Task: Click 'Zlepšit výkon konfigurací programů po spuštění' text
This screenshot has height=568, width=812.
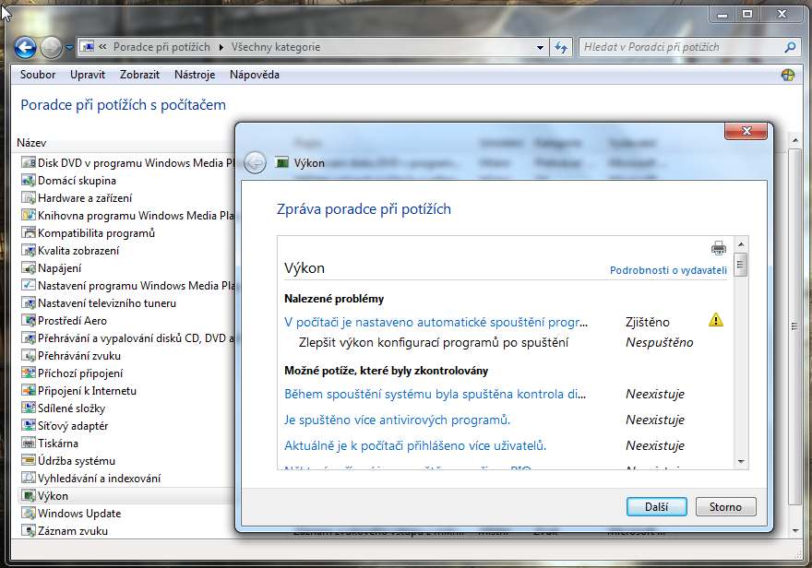Action: (434, 342)
